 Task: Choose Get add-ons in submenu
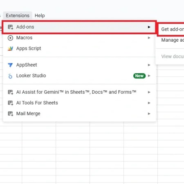point(171,29)
